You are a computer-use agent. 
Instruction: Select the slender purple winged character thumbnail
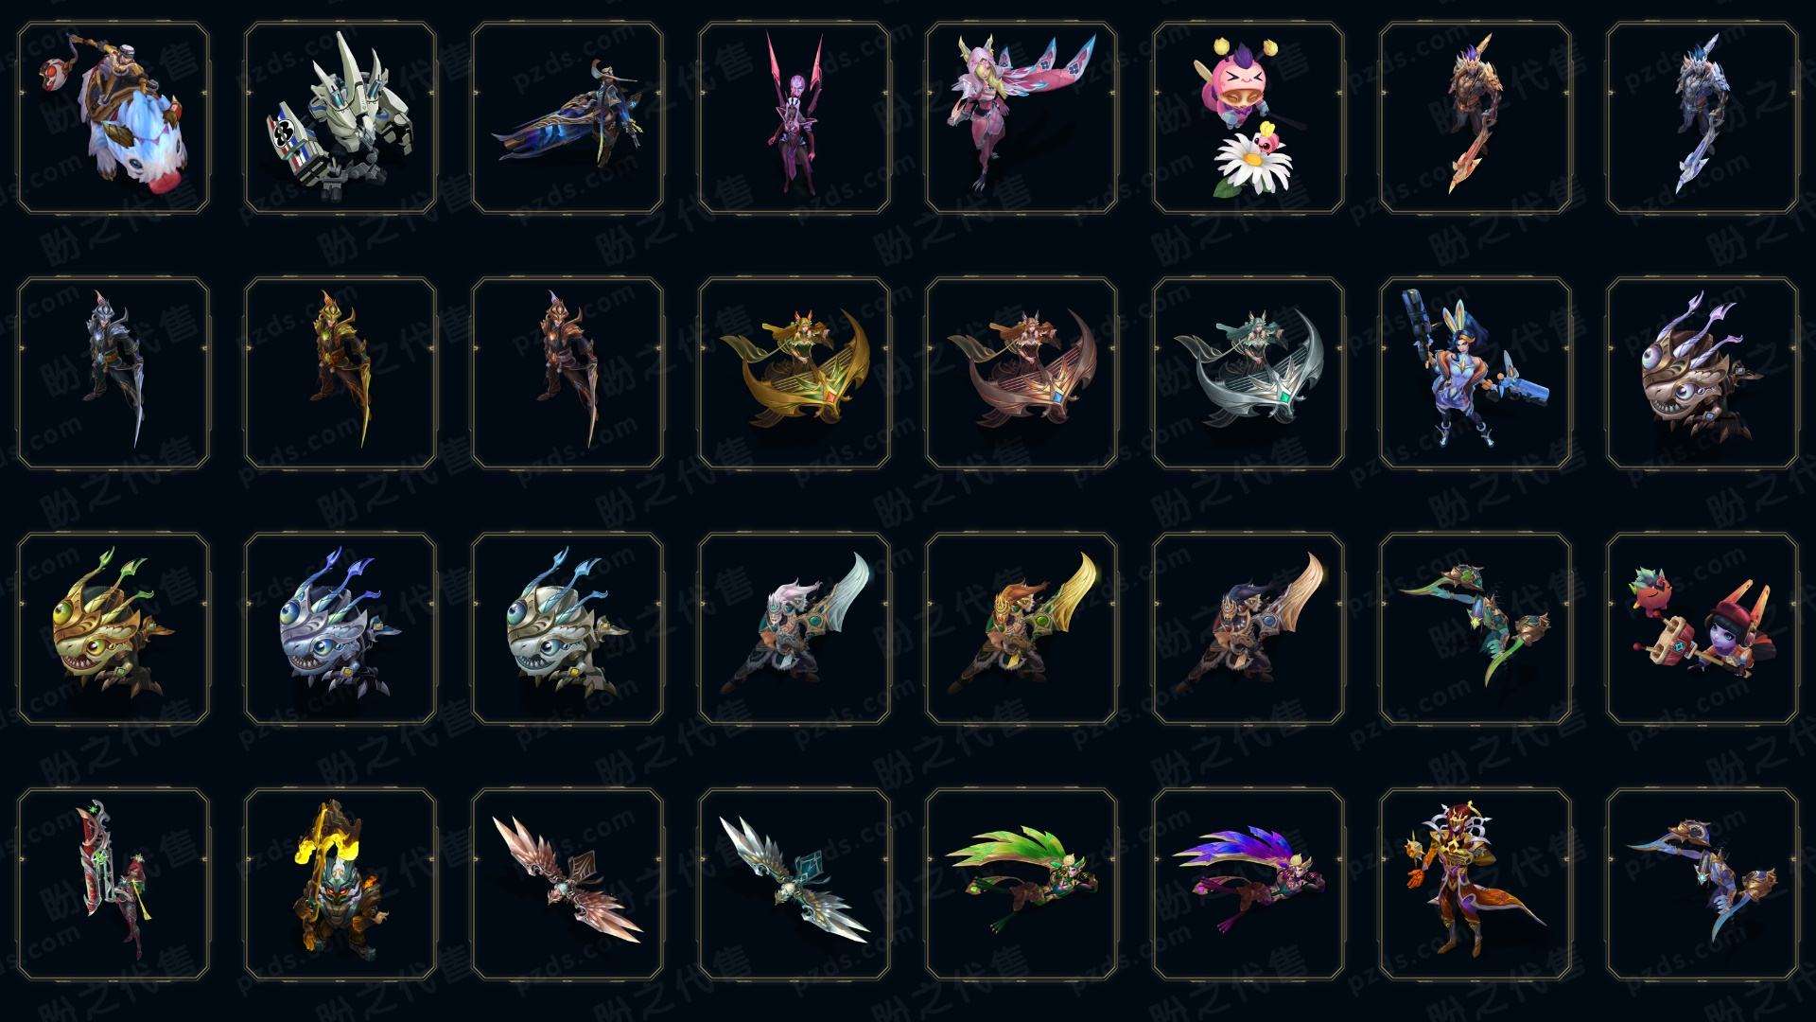794,118
